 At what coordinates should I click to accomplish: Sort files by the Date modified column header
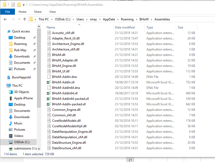125,27
